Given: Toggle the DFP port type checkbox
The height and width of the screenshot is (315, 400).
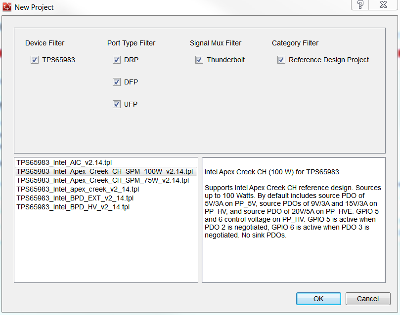Looking at the screenshot, I should 117,82.
